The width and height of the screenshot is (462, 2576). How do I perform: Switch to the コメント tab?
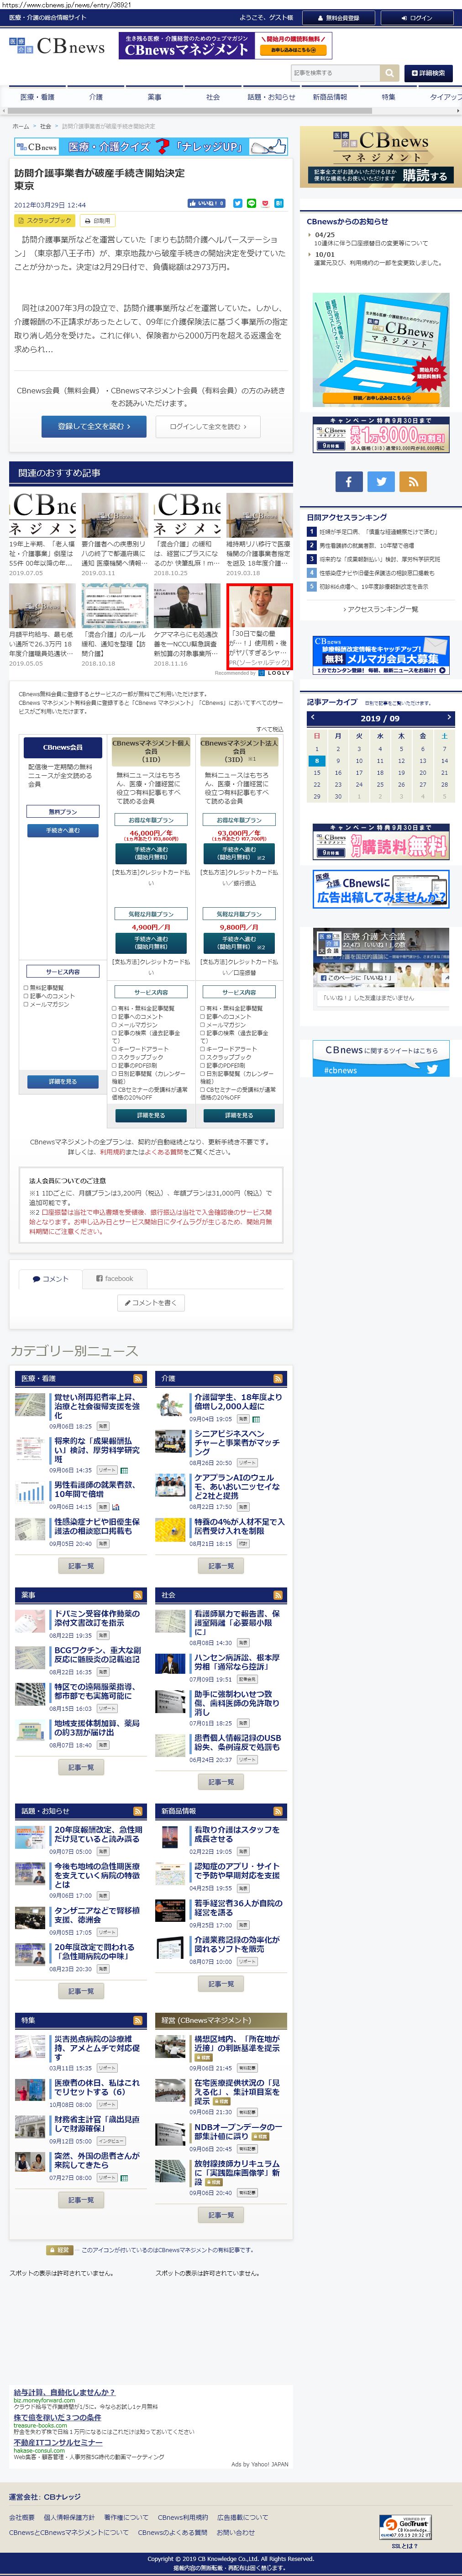coord(50,1278)
